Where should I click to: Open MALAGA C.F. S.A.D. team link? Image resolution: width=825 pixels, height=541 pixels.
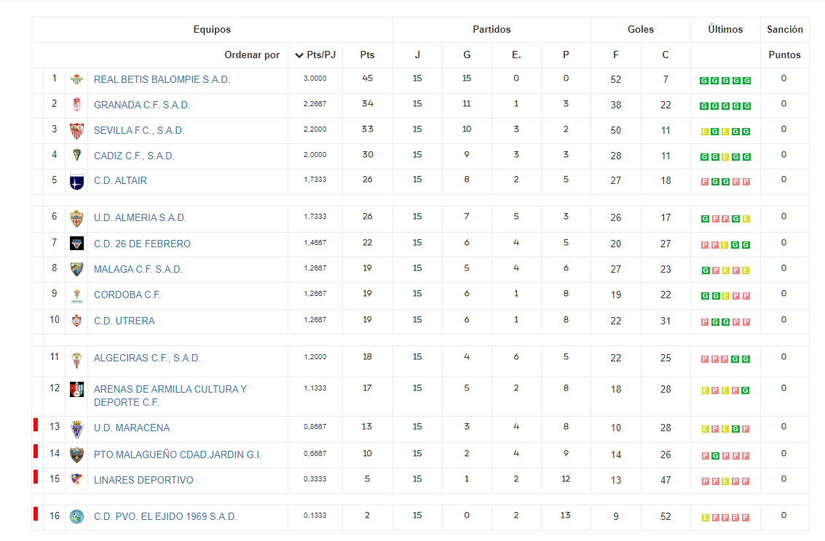click(x=138, y=269)
